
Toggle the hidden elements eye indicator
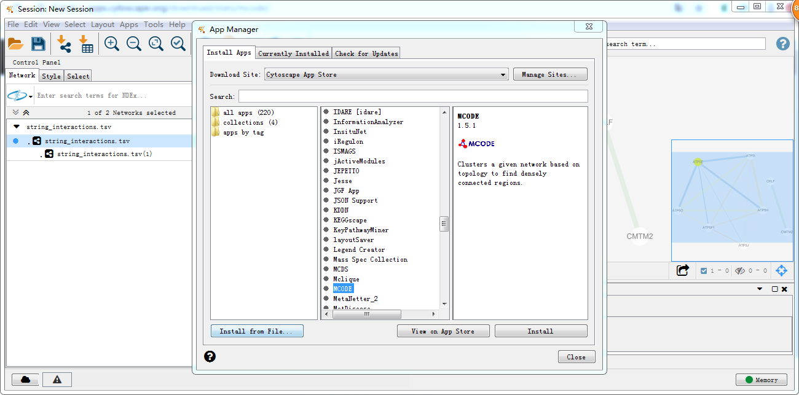coord(739,269)
